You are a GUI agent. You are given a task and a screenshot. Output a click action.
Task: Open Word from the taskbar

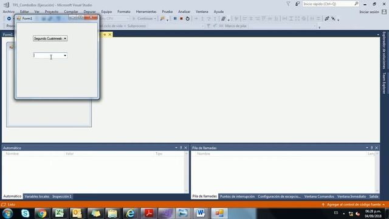pos(201,214)
